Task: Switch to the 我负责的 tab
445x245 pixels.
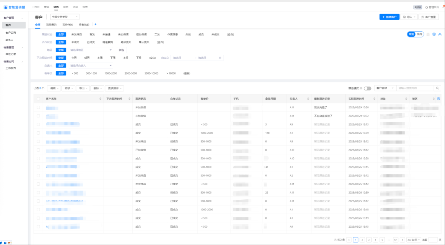Action: pyautogui.click(x=52, y=25)
